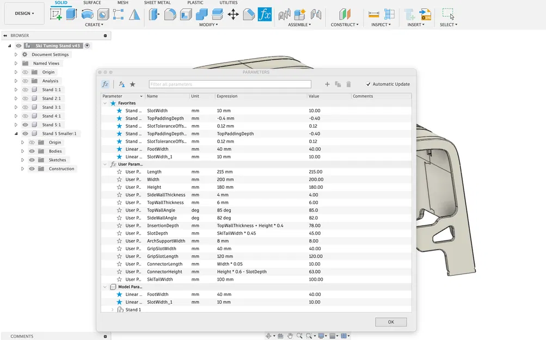
Task: Open the CONSTRUCT menu dropdown
Action: click(x=345, y=25)
